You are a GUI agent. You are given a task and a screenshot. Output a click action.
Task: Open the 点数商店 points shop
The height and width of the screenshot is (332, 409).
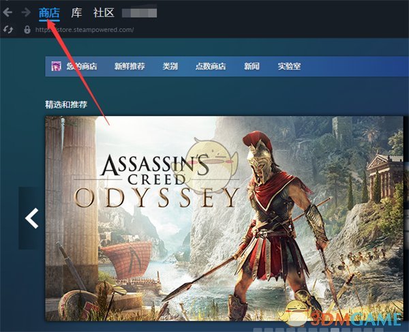click(x=211, y=66)
